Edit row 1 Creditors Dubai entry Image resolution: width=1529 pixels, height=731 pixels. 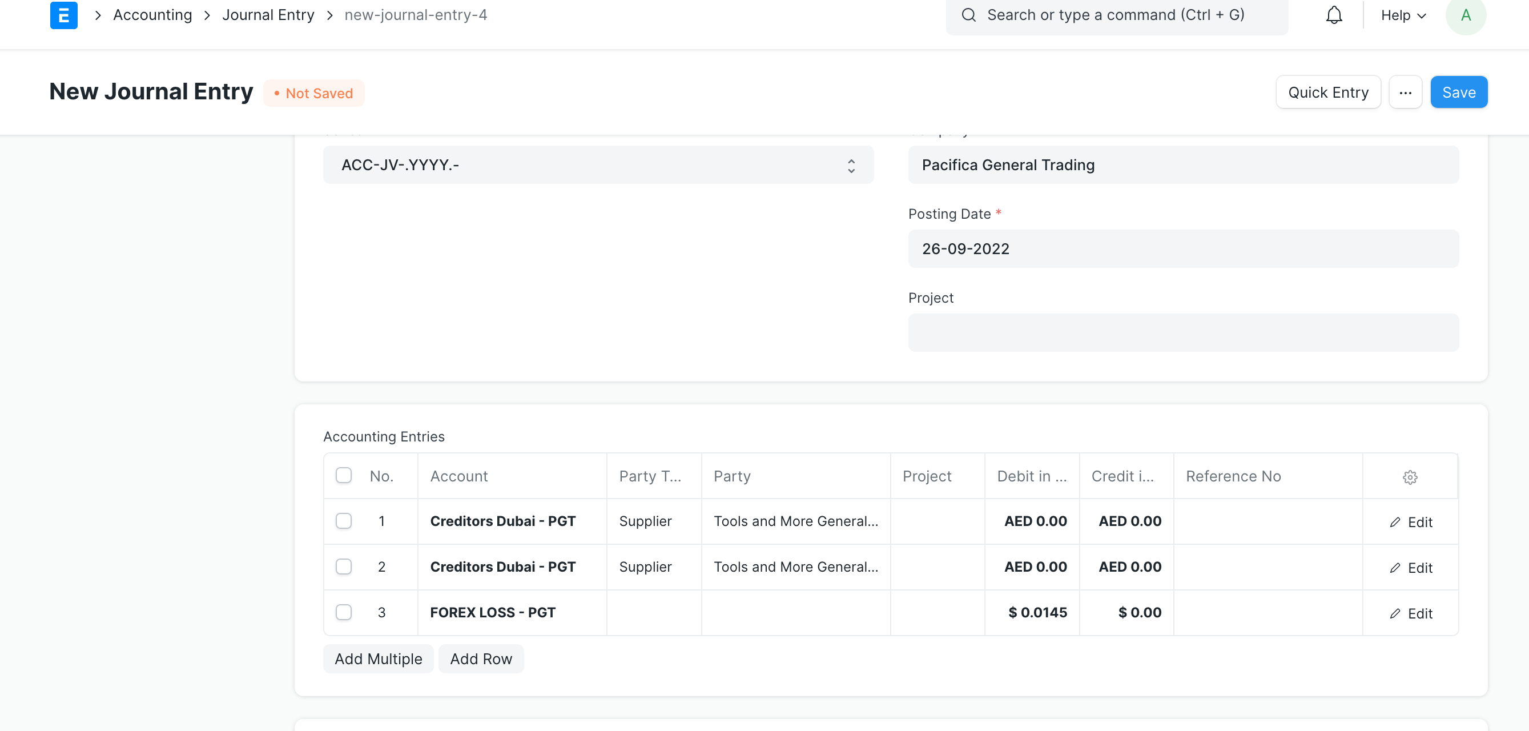[x=1410, y=522]
